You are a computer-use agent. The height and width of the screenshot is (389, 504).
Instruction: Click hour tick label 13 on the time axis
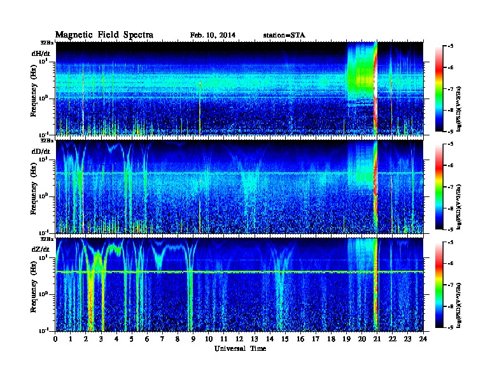(255, 339)
